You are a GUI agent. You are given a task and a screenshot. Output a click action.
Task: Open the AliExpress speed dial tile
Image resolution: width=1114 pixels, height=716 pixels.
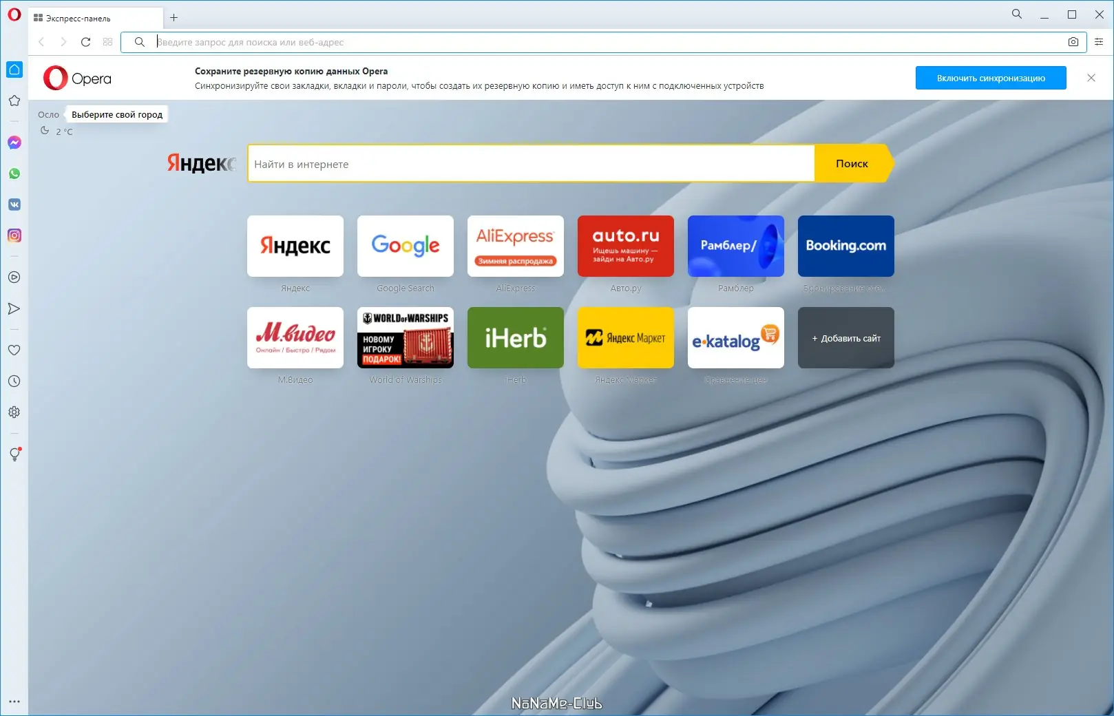[x=516, y=246]
